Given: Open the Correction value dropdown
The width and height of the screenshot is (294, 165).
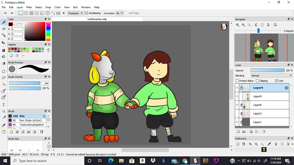Looking at the screenshot, I should pos(120,13).
